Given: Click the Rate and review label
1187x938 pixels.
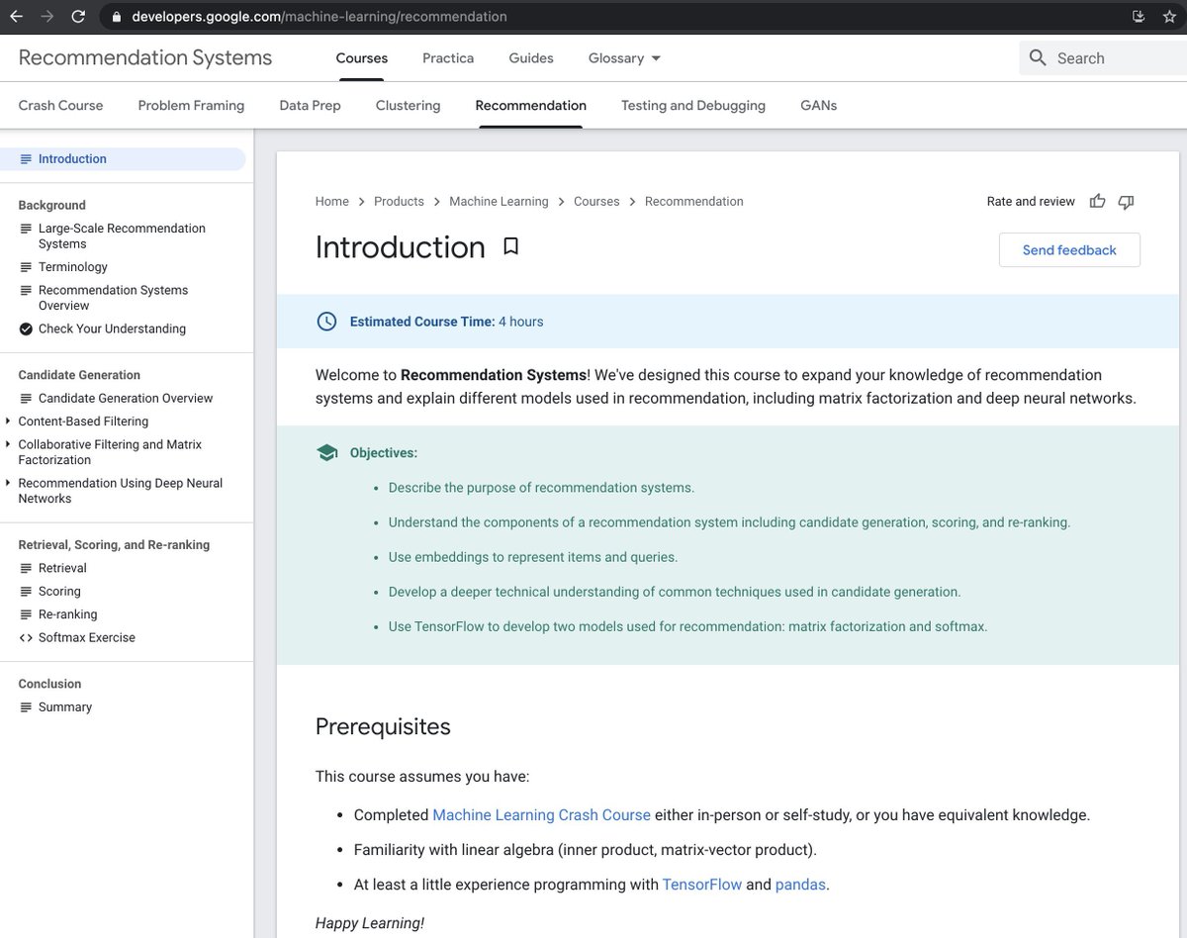Looking at the screenshot, I should (1031, 201).
